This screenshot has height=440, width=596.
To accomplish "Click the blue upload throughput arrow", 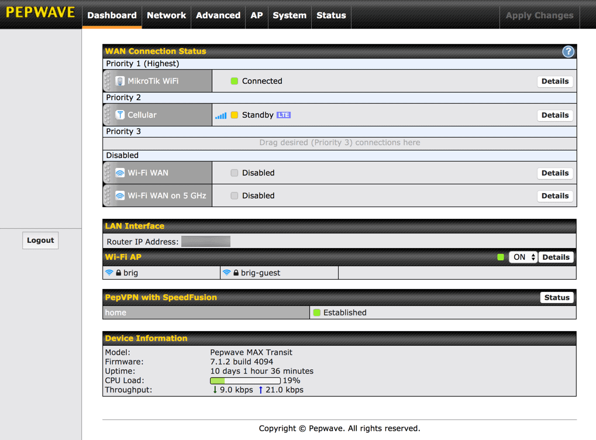I will pyautogui.click(x=260, y=390).
